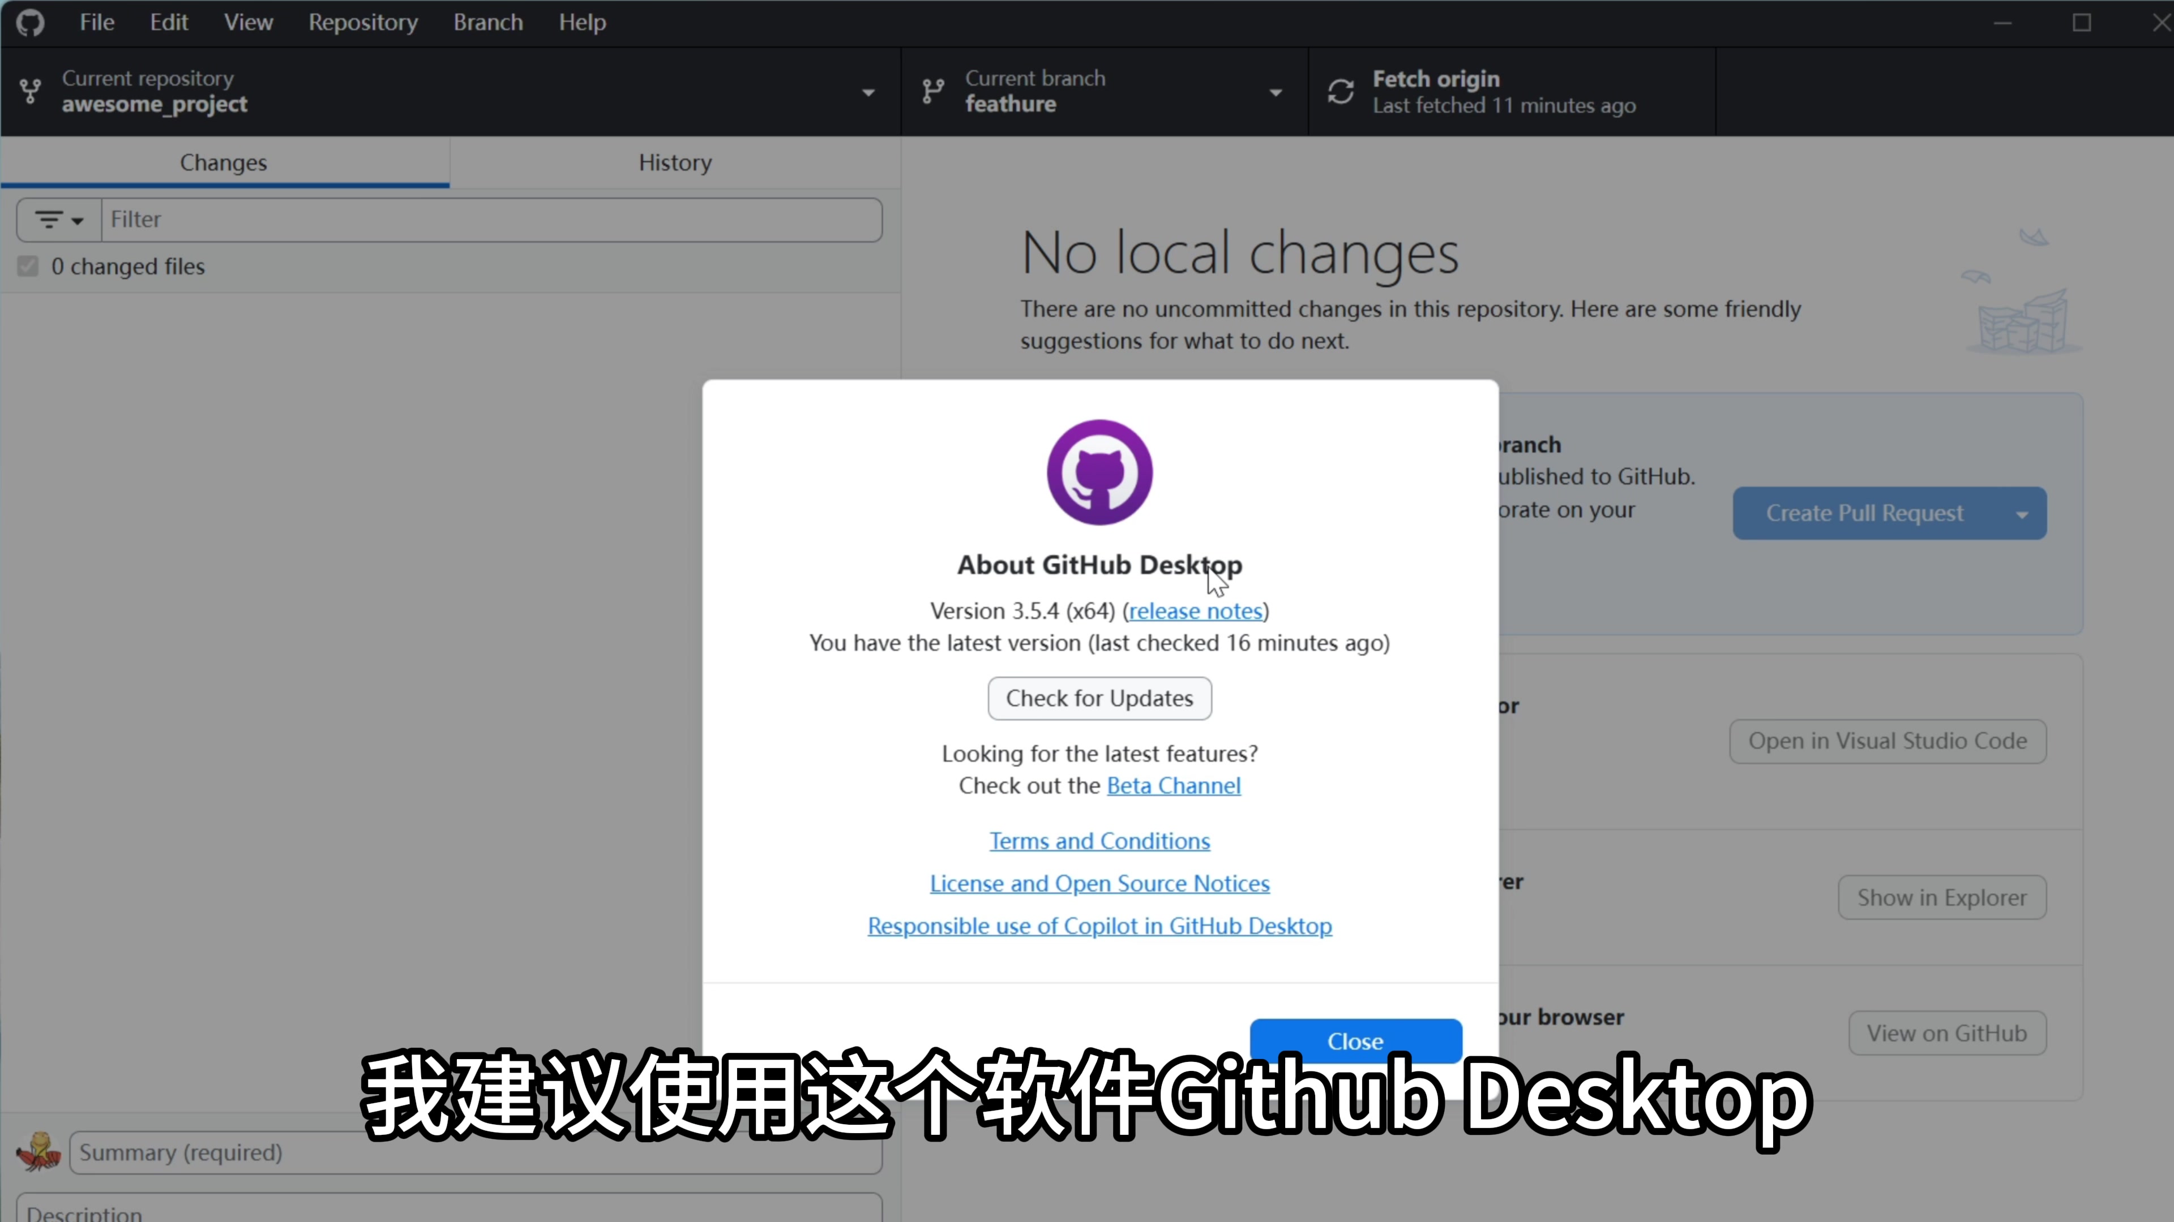
Task: Click the GitHub octocat logo in menu bar
Action: point(31,23)
